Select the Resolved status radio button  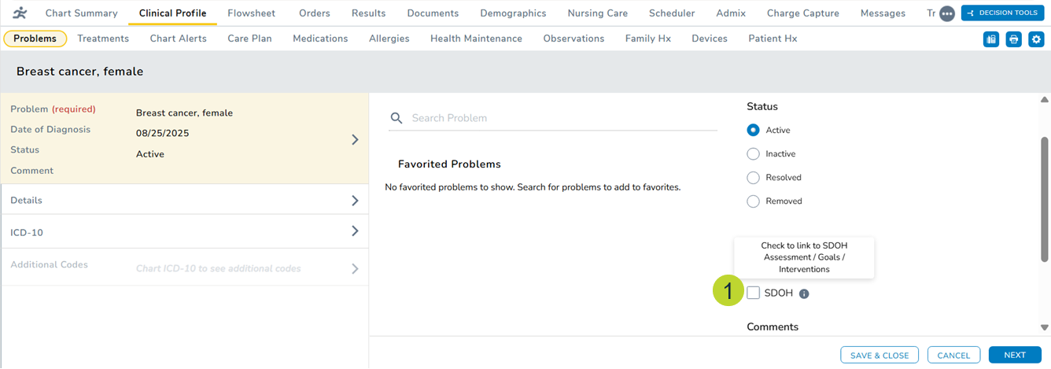753,178
